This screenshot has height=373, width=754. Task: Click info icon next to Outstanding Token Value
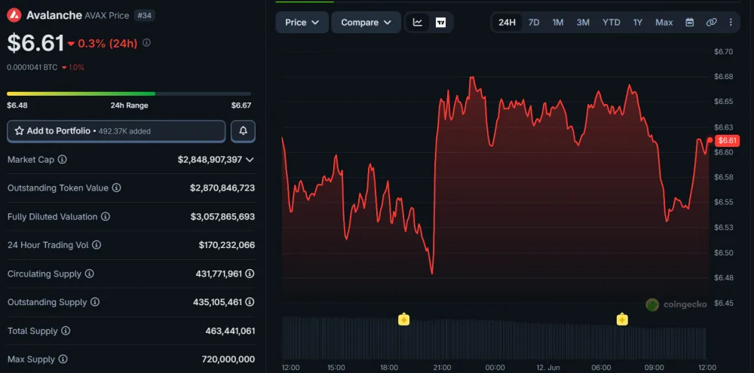click(x=116, y=188)
